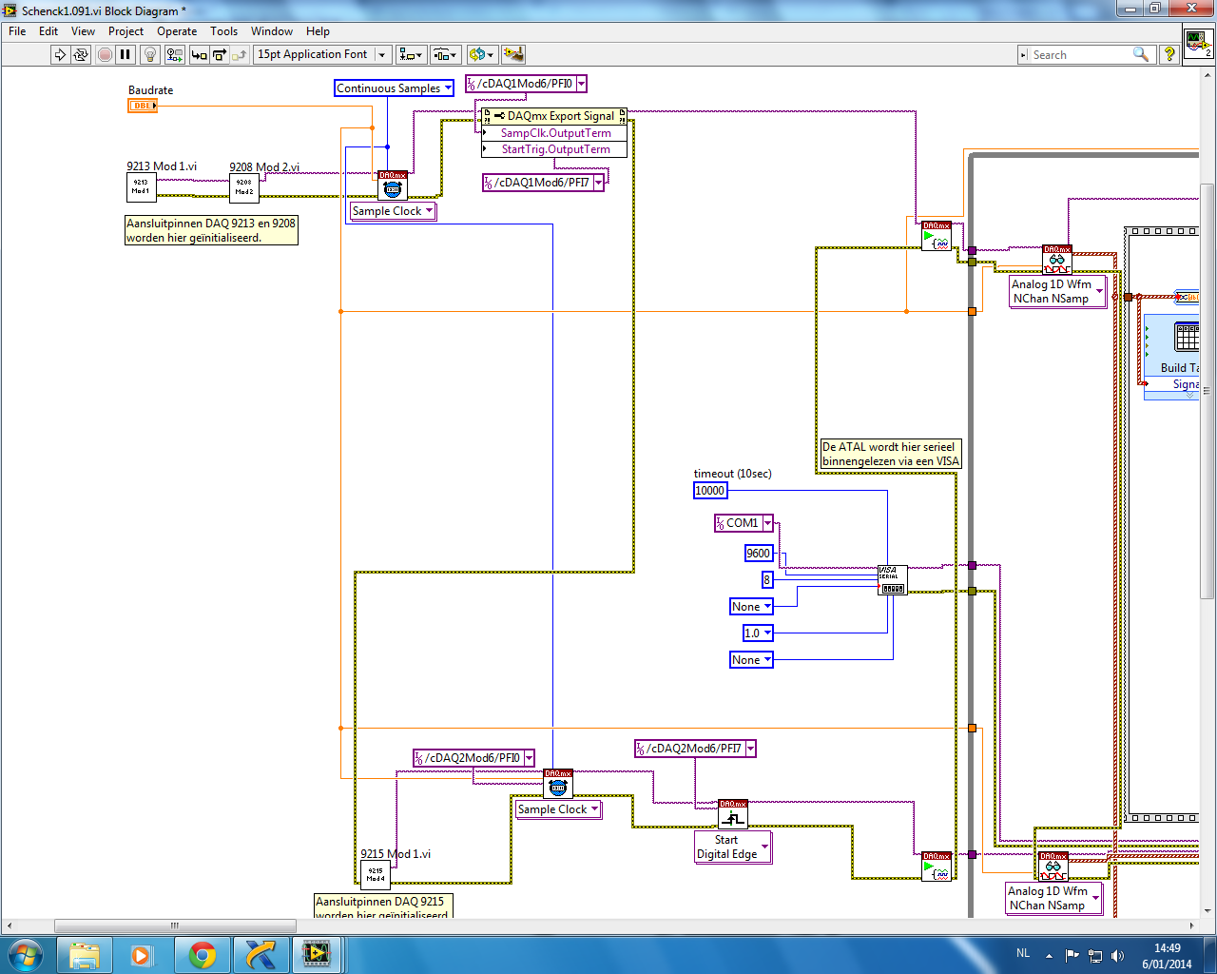Open the Reorder dropdown

coord(481,55)
